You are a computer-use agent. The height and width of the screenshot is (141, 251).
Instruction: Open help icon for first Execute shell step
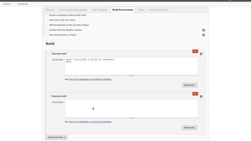click(201, 54)
